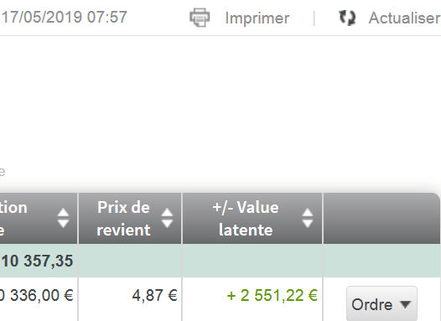Click the triangle arrow beside Ordre
The image size is (441, 321).
(405, 304)
